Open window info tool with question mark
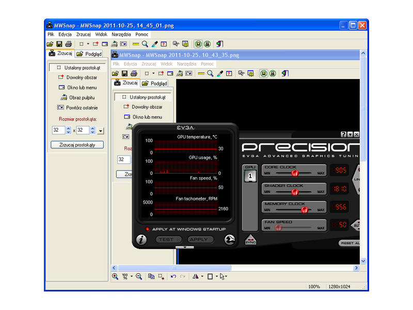Image resolution: width=413 pixels, height=310 pixels. 164,44
